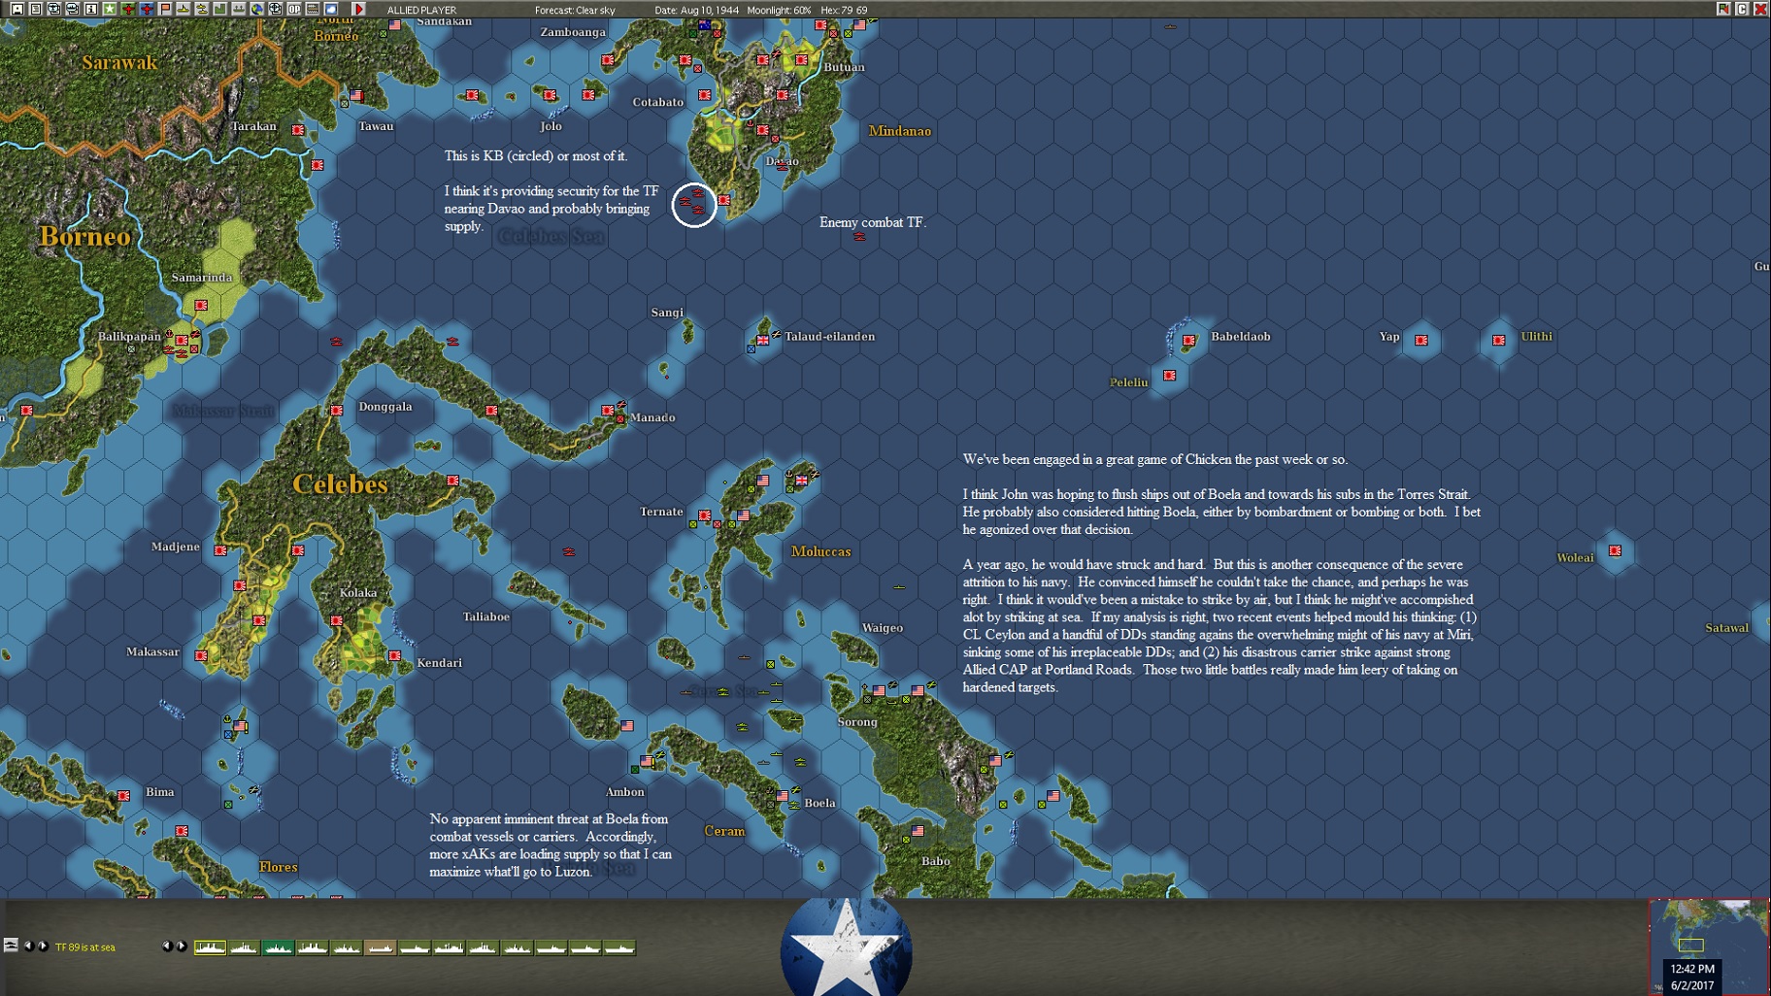Select the Japanese base flag at Madjene
The image size is (1771, 996).
click(x=220, y=550)
